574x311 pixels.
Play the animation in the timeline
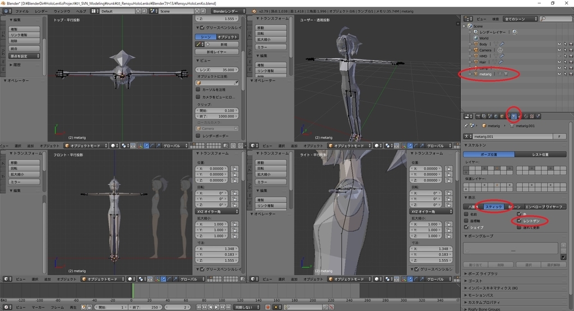coord(217,307)
